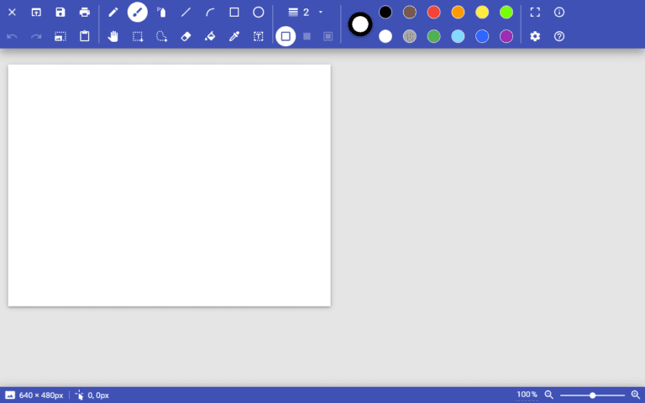Select the Pencil tool

tap(113, 13)
